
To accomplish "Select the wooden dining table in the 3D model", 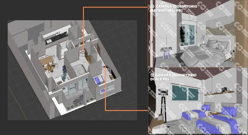I will pyautogui.click(x=47, y=61).
